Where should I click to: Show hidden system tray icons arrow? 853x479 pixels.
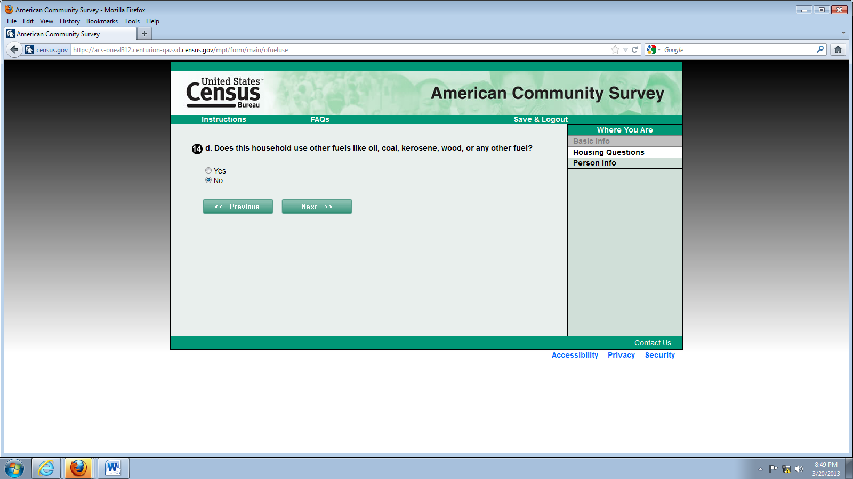[760, 469]
